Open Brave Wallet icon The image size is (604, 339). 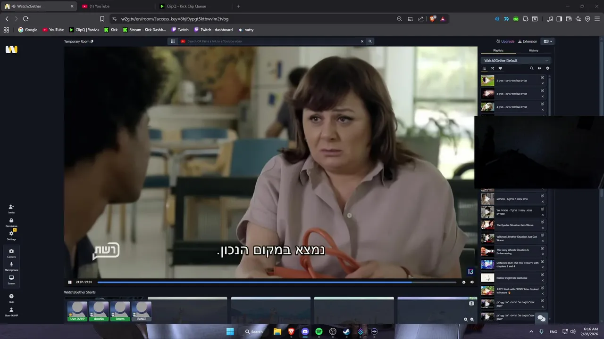[569, 19]
